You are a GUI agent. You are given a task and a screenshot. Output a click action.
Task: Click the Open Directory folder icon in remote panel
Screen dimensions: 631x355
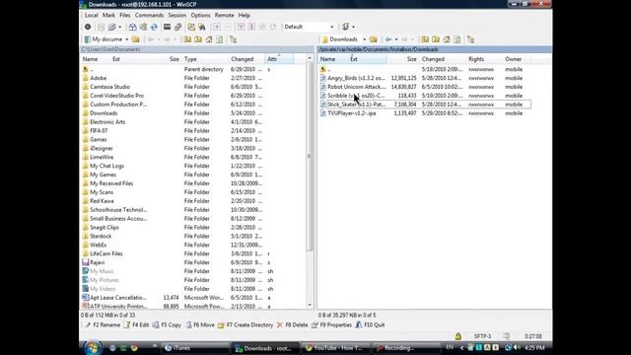(374, 39)
